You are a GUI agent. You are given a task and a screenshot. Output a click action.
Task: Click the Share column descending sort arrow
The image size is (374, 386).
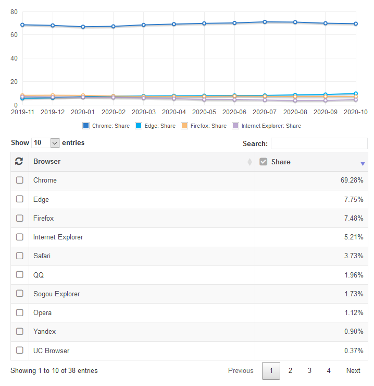click(363, 164)
